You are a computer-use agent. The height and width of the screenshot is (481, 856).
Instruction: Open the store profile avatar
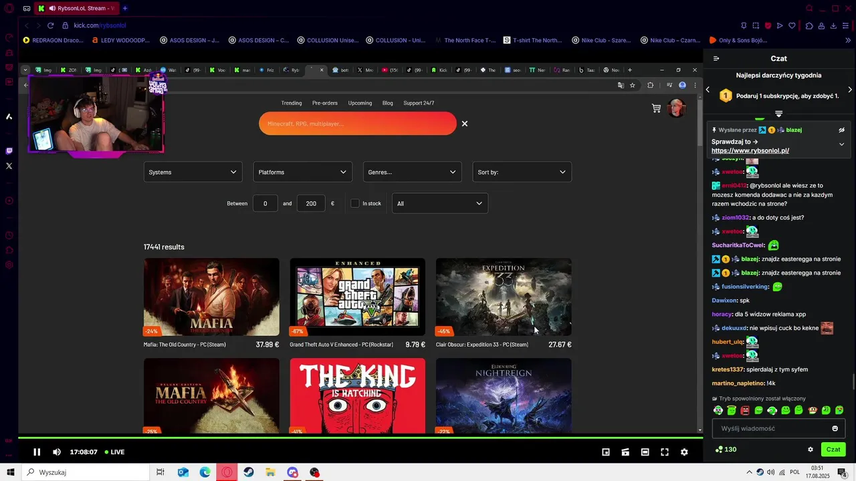click(x=677, y=108)
